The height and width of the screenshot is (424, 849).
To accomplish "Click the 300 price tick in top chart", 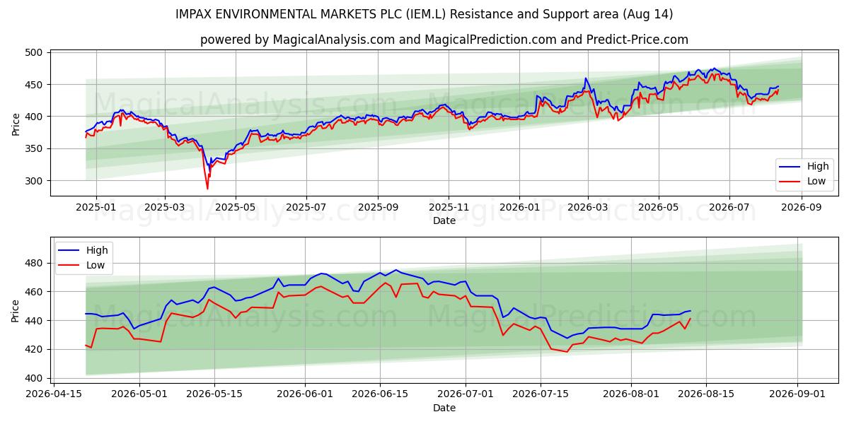I will point(35,181).
